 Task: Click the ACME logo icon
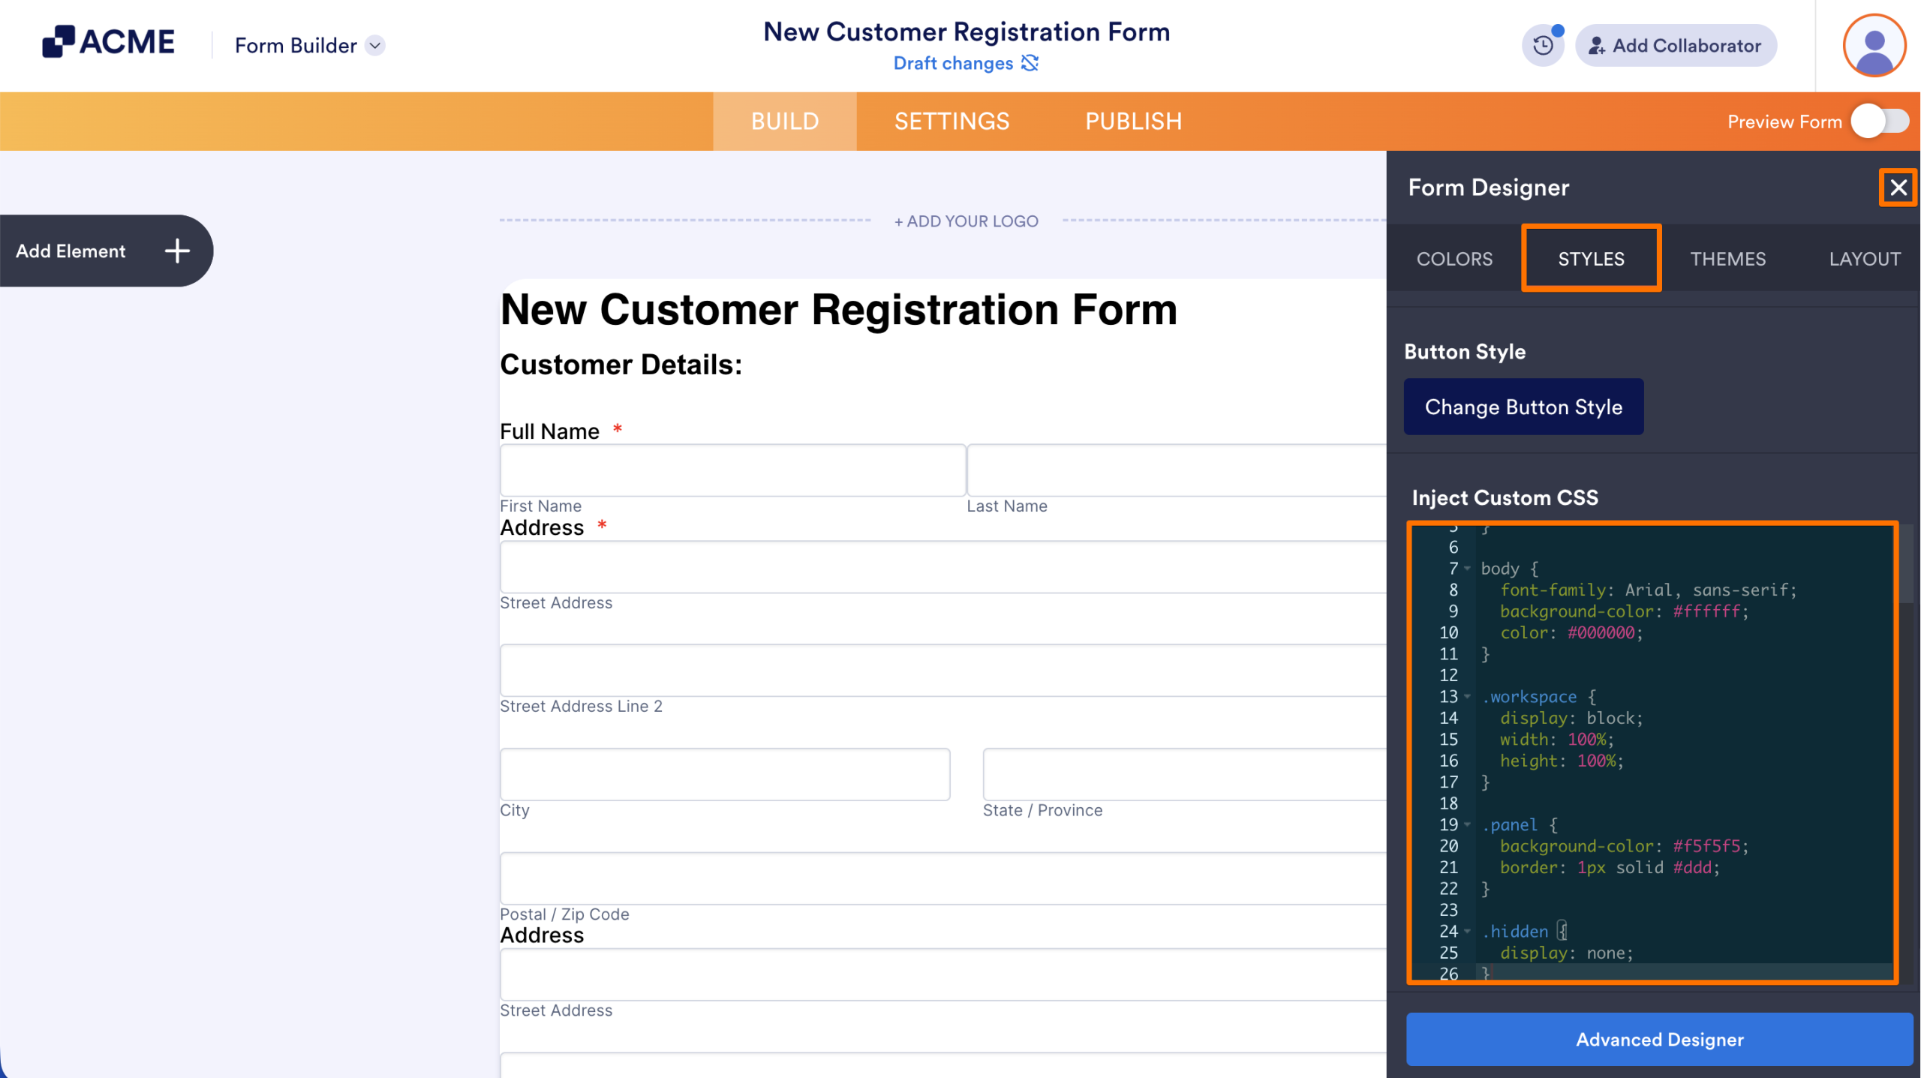click(x=59, y=41)
